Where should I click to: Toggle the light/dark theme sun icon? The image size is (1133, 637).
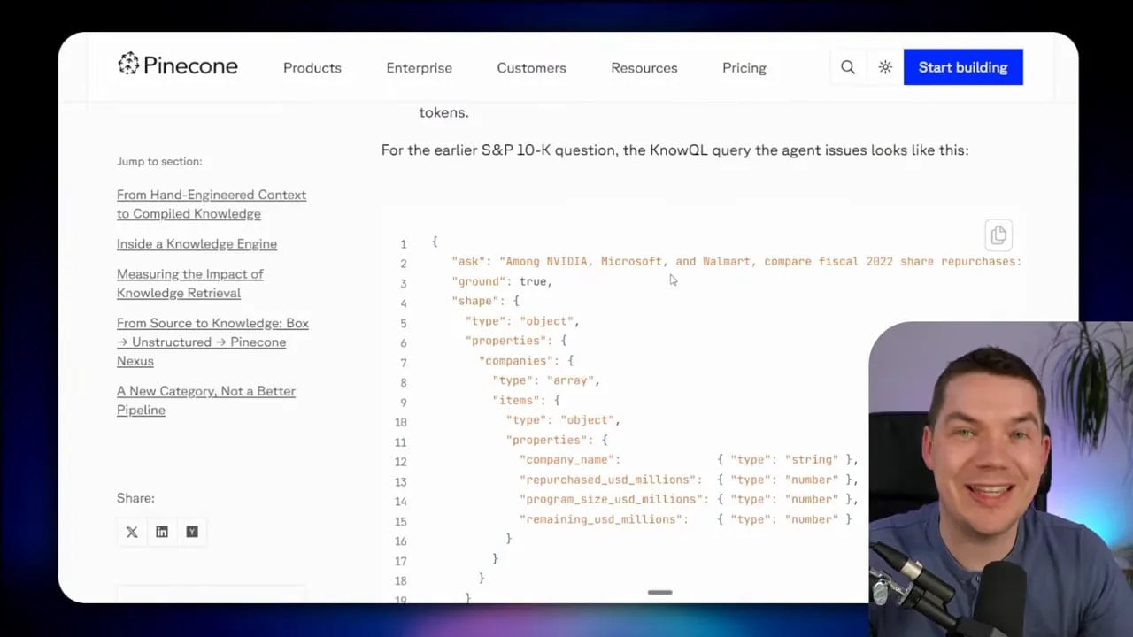[885, 67]
